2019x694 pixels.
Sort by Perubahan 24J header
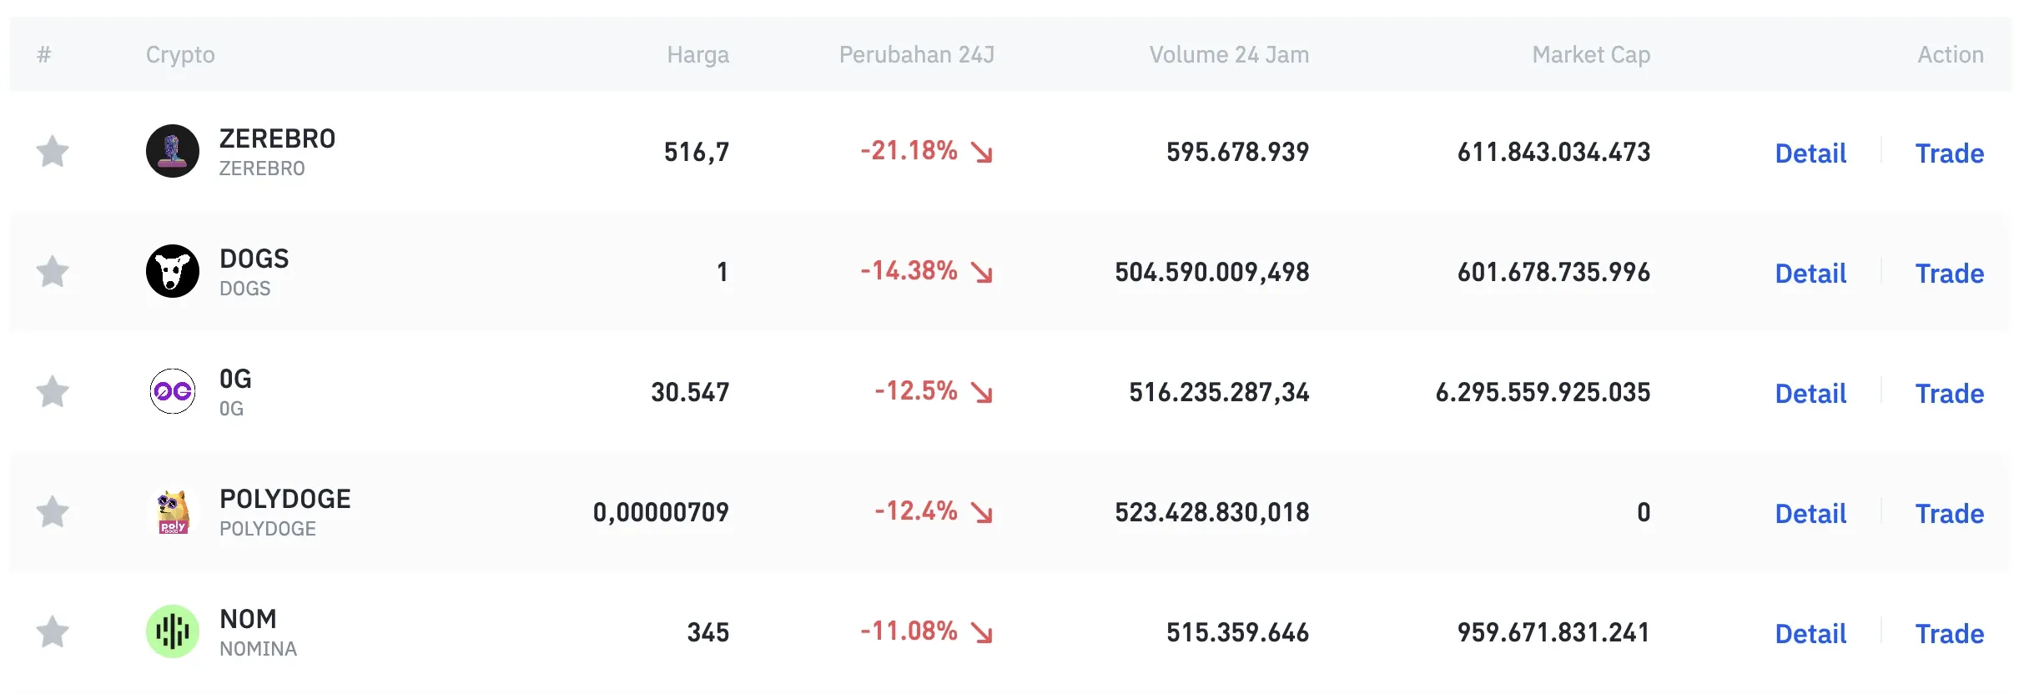[917, 54]
